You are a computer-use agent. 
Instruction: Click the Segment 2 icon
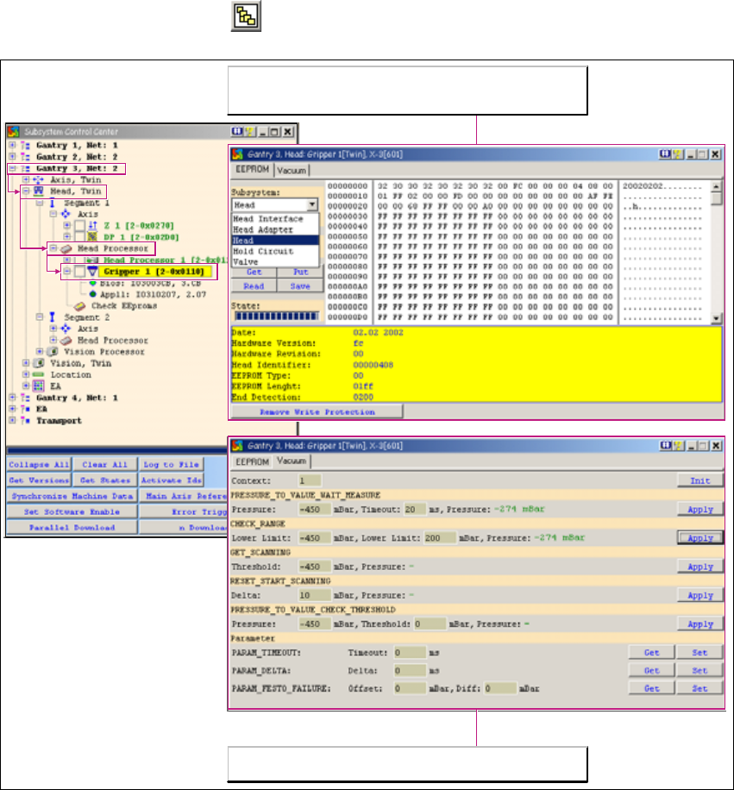(x=52, y=317)
